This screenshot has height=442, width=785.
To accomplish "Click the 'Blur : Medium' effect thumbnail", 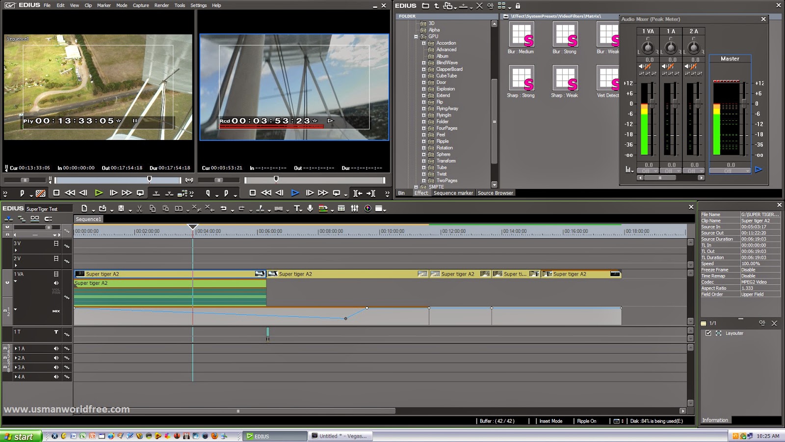I will click(521, 34).
